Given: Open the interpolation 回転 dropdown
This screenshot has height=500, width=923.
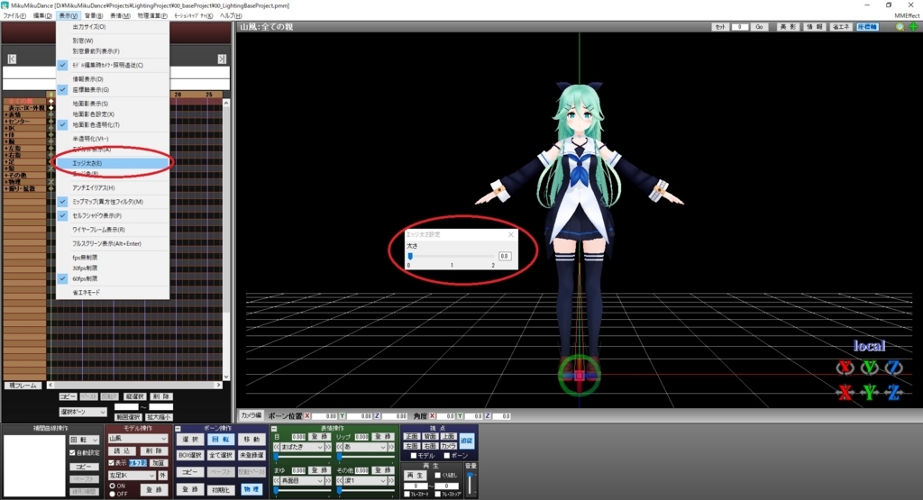Looking at the screenshot, I should tap(84, 440).
